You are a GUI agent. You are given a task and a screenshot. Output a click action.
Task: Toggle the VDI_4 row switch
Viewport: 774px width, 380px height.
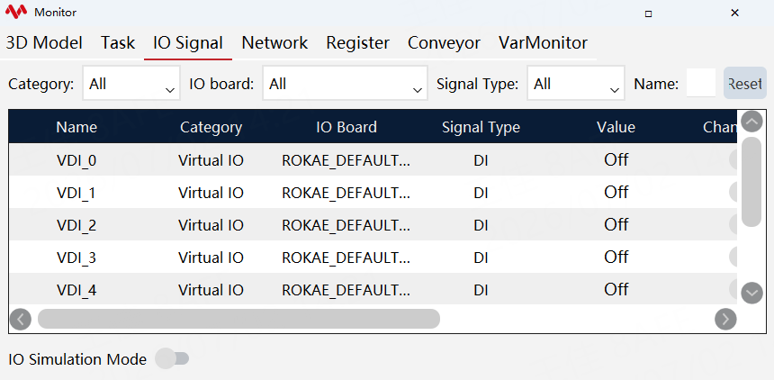click(733, 290)
